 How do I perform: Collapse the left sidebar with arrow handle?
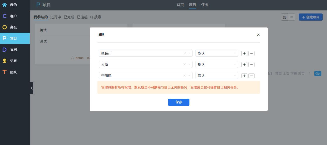point(32,88)
